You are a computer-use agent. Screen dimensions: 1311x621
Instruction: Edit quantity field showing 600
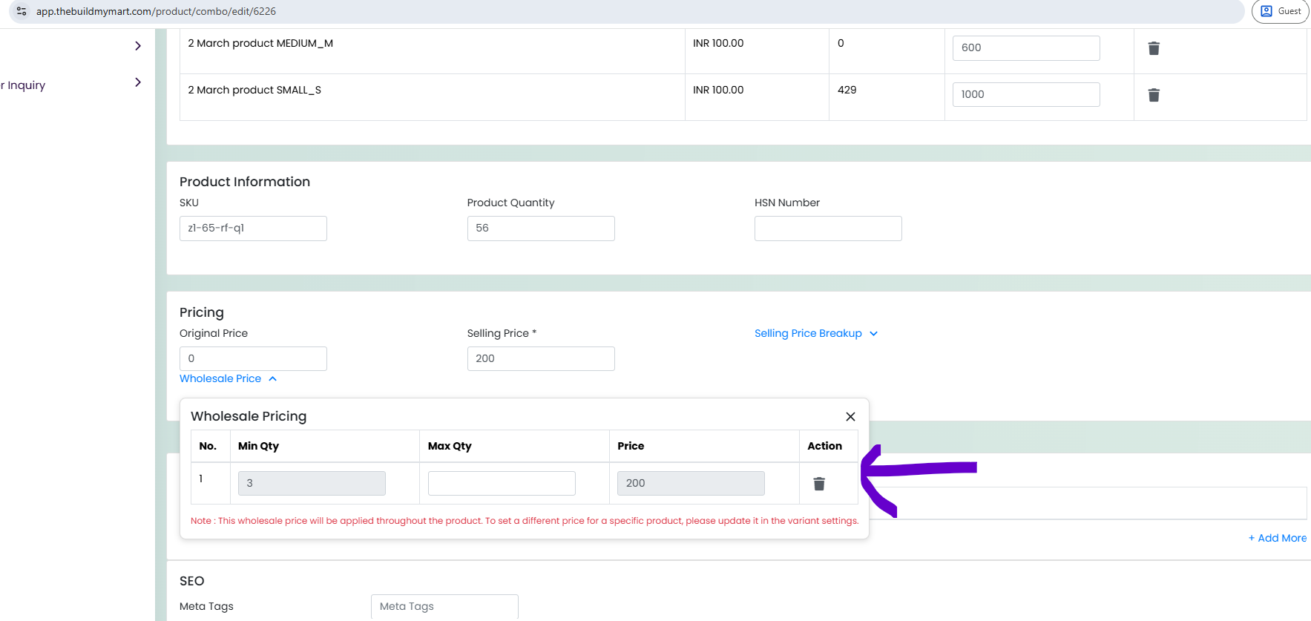pyautogui.click(x=1026, y=48)
